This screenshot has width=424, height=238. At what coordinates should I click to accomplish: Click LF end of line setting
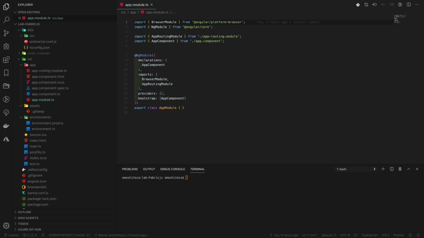click(356, 235)
